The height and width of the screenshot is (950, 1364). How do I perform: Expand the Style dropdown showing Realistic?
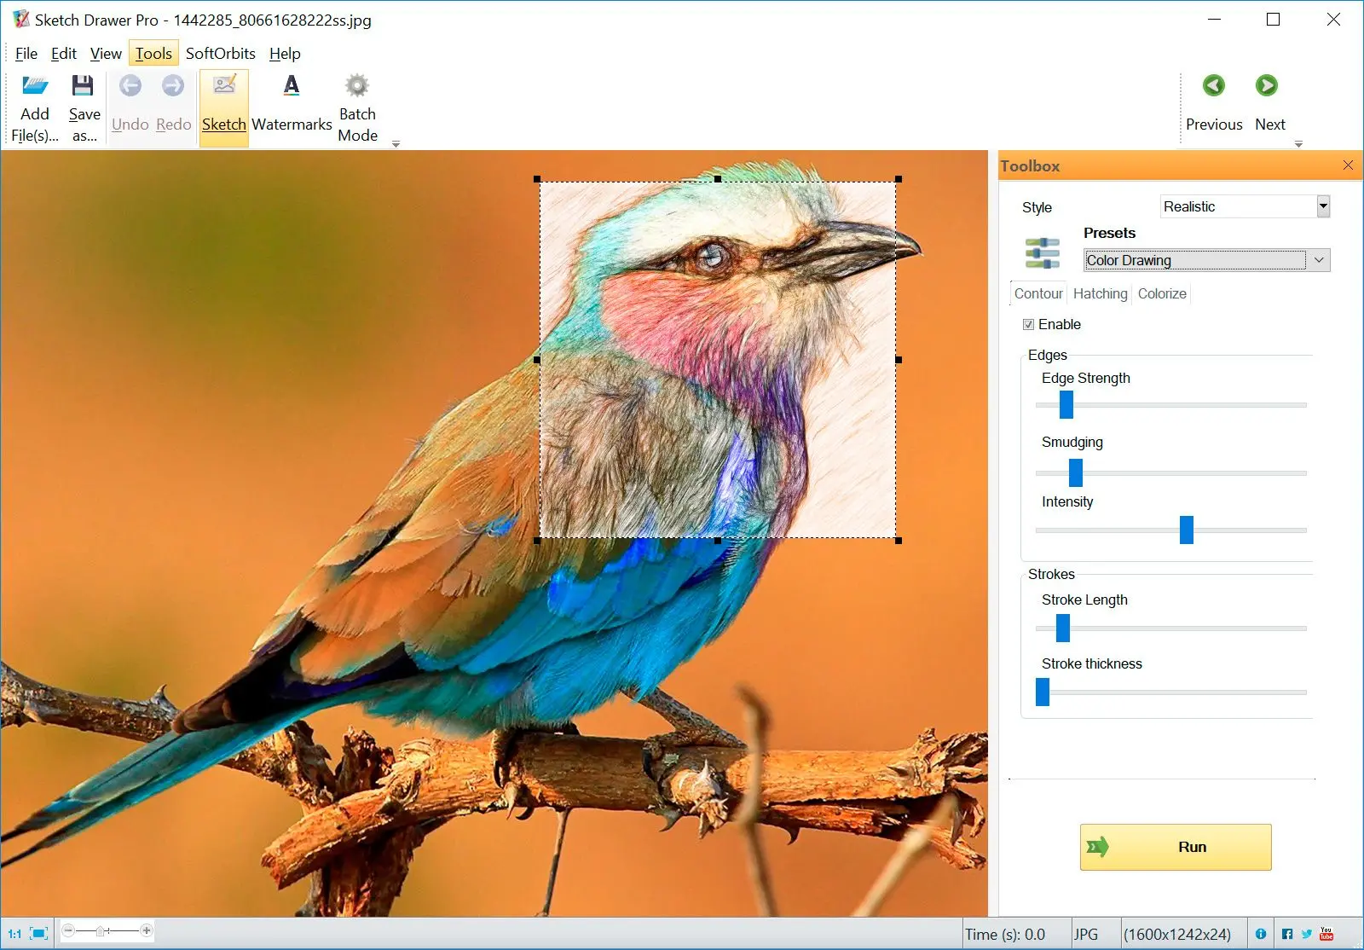[x=1322, y=206]
